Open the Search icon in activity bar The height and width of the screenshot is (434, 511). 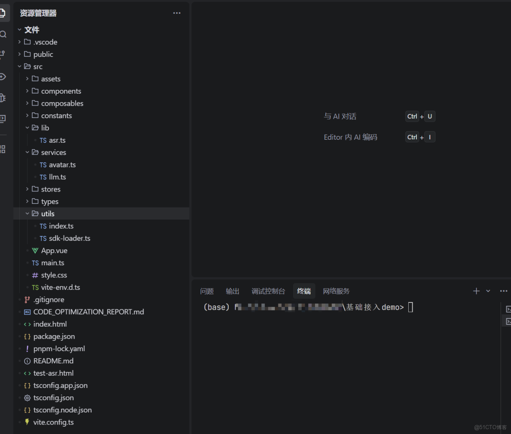click(x=3, y=34)
